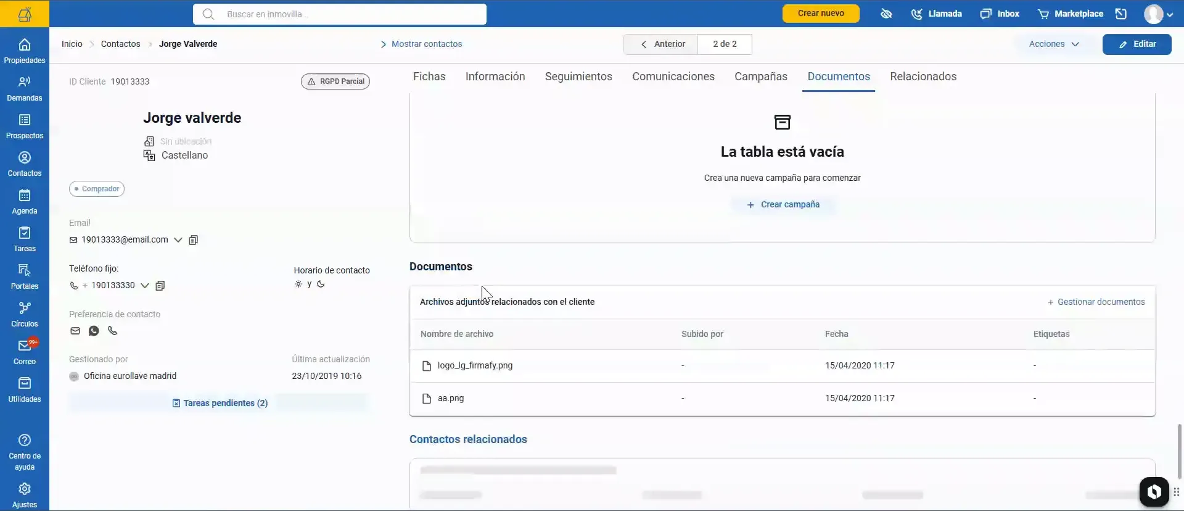Expand the Acciones dropdown
This screenshot has width=1184, height=511.
[x=1054, y=44]
